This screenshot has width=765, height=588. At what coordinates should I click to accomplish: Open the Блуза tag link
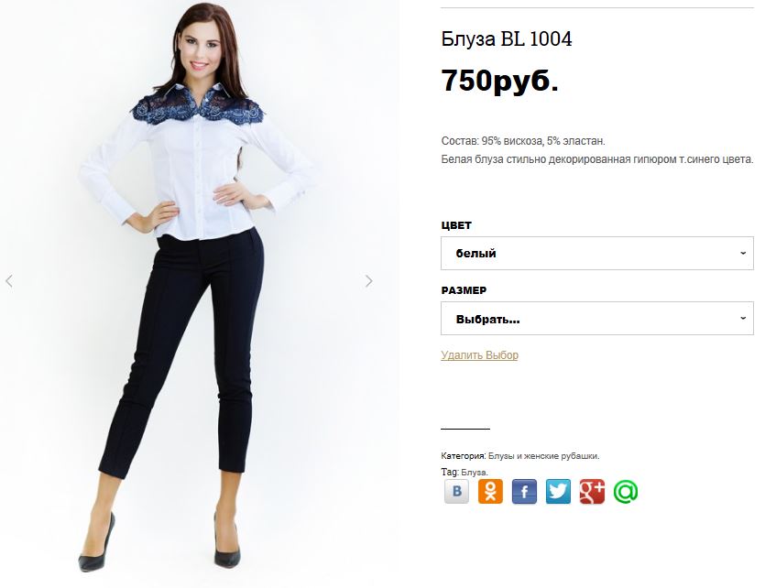475,472
